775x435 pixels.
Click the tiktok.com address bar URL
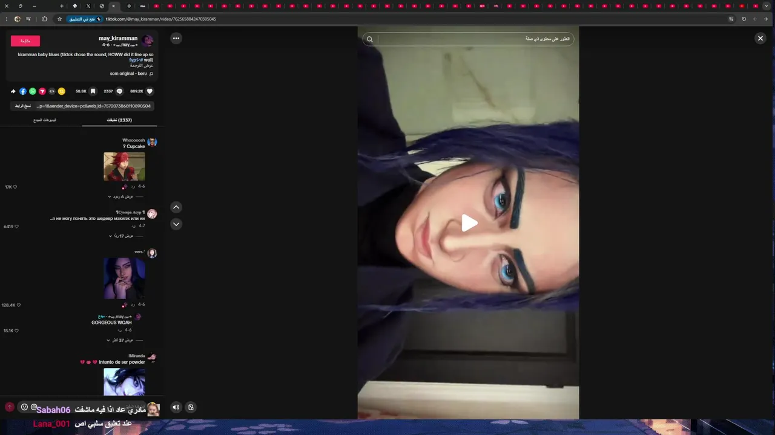[x=161, y=19]
